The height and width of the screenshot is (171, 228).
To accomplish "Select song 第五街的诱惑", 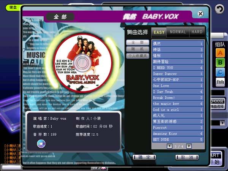I will pos(178,122).
